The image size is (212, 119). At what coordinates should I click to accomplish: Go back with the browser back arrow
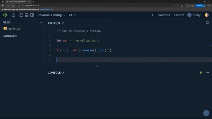(x=3, y=6)
